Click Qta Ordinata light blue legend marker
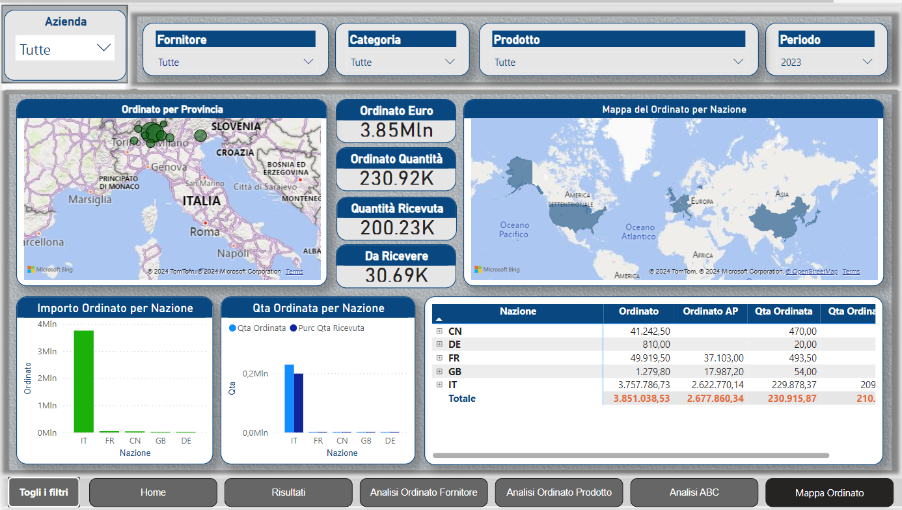 [x=233, y=328]
